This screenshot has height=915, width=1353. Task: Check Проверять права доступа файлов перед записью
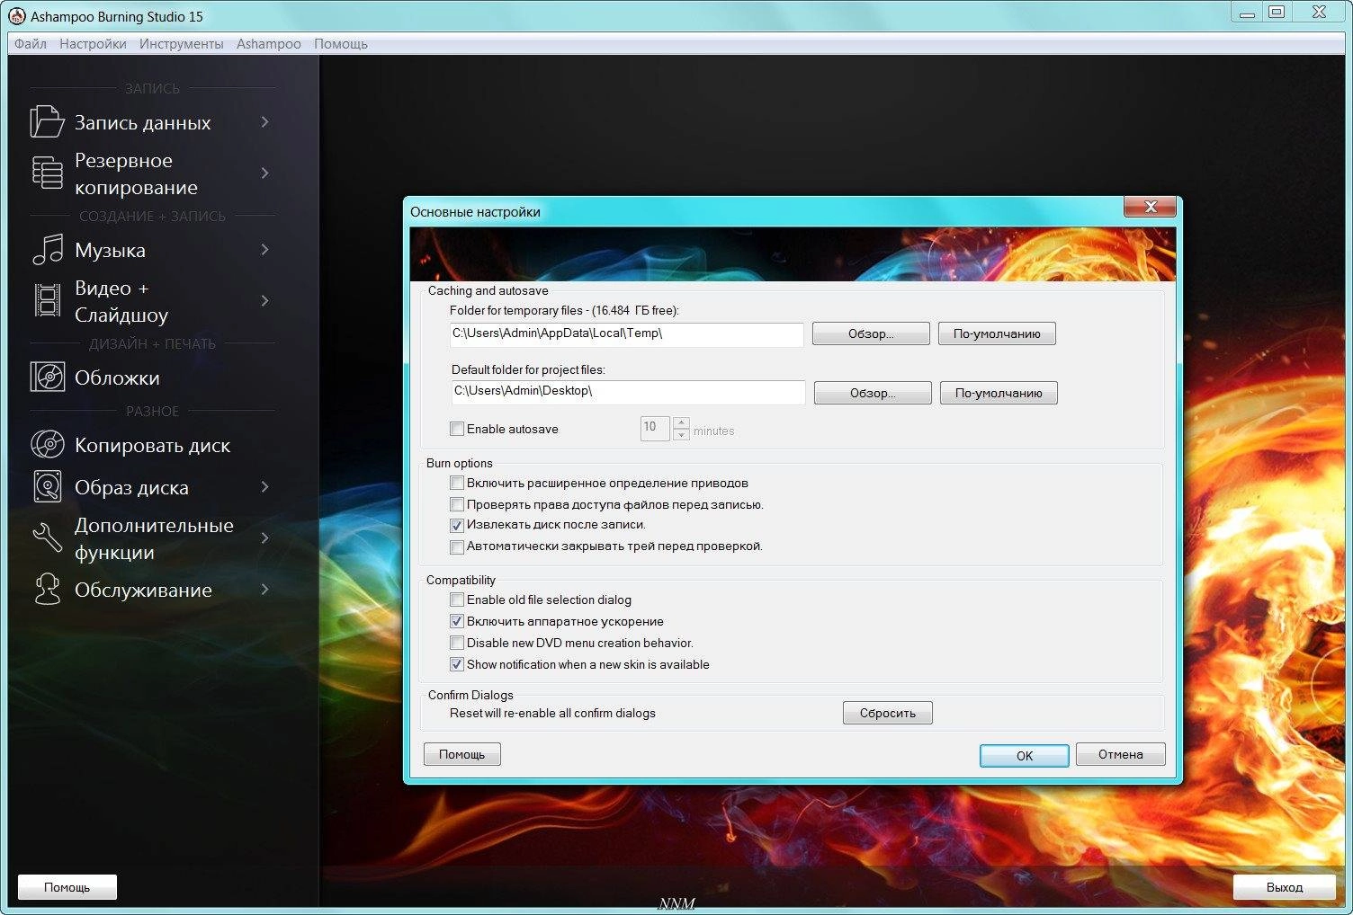pos(457,504)
